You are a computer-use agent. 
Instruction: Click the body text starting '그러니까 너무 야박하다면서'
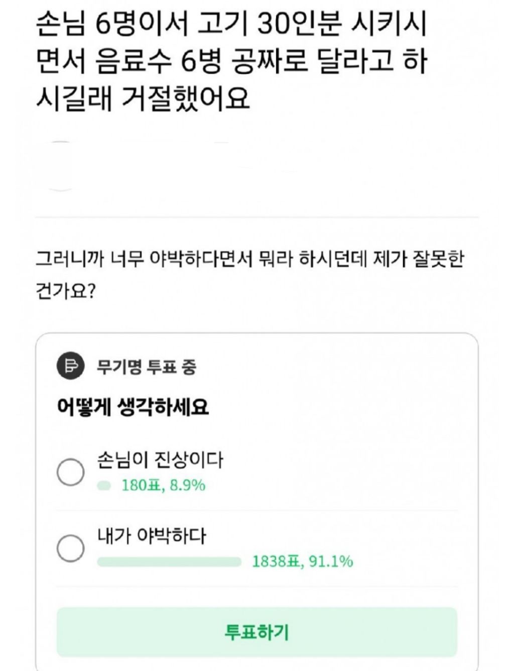pyautogui.click(x=249, y=260)
